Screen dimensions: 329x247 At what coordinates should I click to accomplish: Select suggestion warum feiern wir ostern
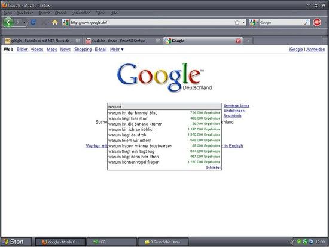tap(164, 140)
